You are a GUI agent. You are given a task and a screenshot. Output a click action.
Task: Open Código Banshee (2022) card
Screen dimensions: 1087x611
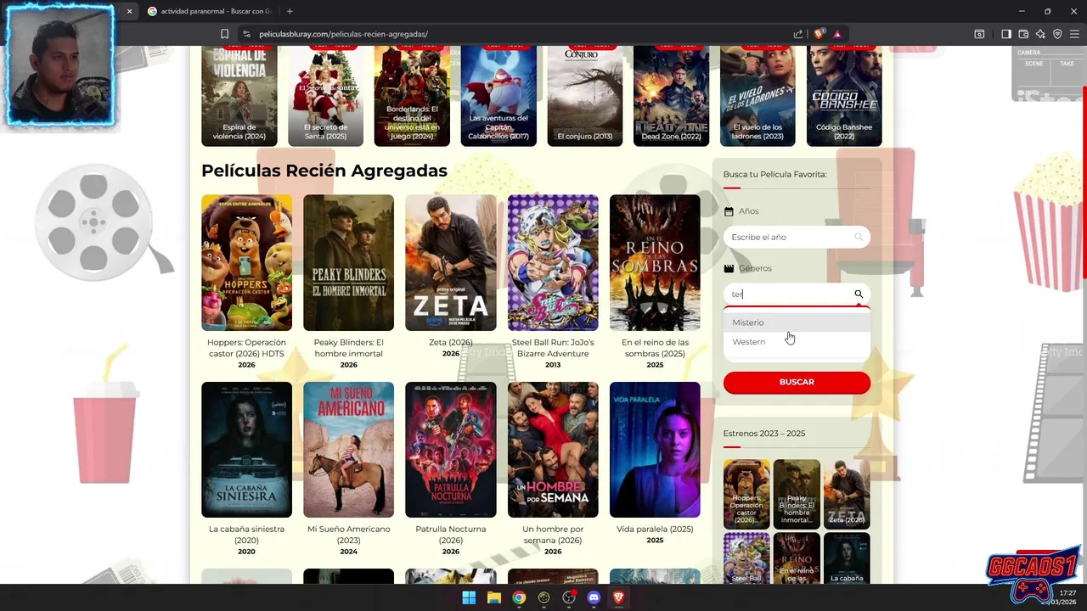tap(844, 96)
